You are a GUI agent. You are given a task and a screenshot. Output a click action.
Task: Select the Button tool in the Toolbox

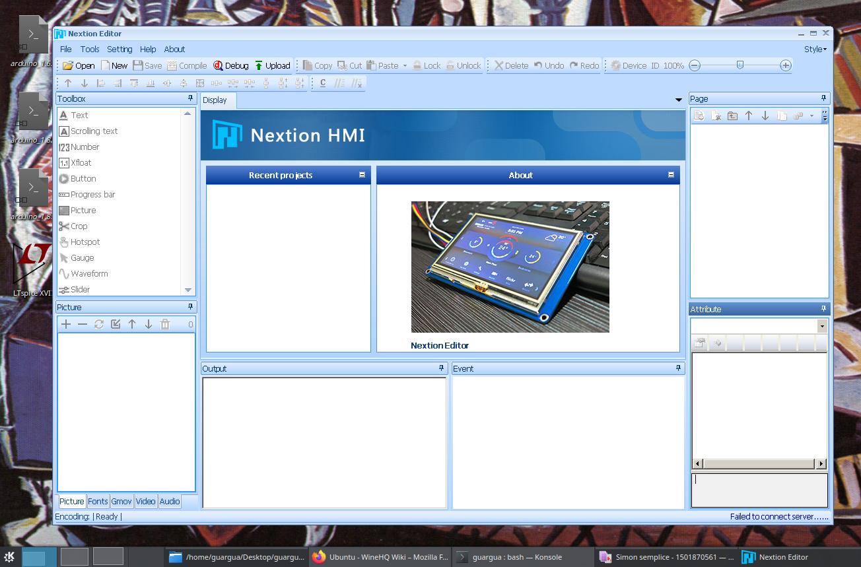83,178
